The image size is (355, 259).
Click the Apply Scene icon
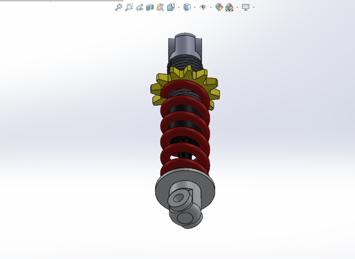pyautogui.click(x=229, y=7)
